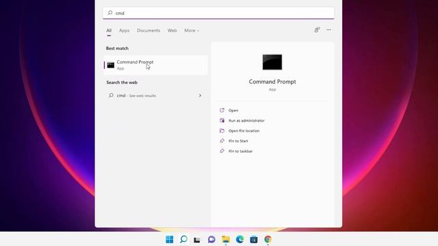Click the taskbar Search icon
This screenshot has width=438, height=246.
[x=183, y=239]
